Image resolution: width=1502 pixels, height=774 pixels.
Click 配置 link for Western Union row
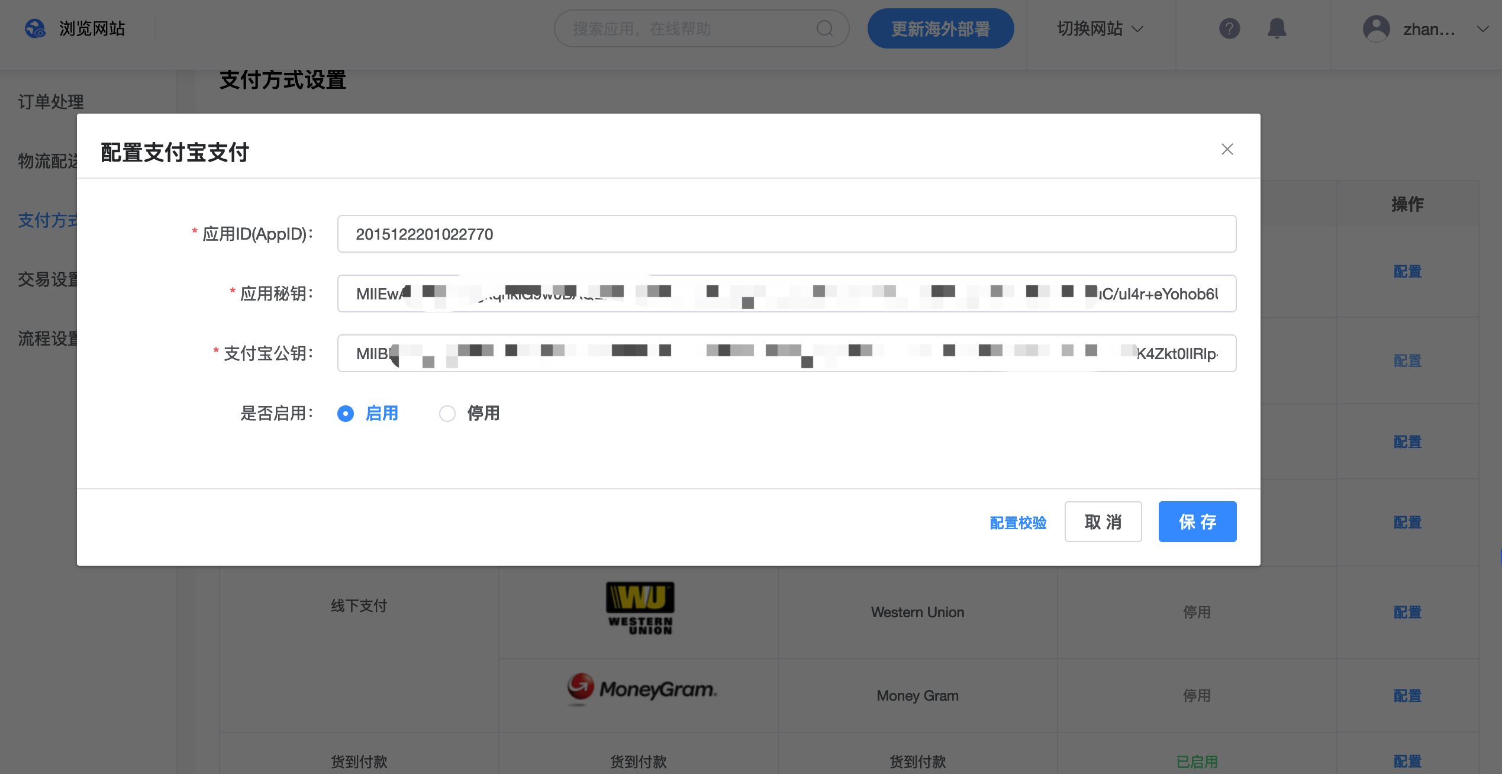(x=1407, y=612)
